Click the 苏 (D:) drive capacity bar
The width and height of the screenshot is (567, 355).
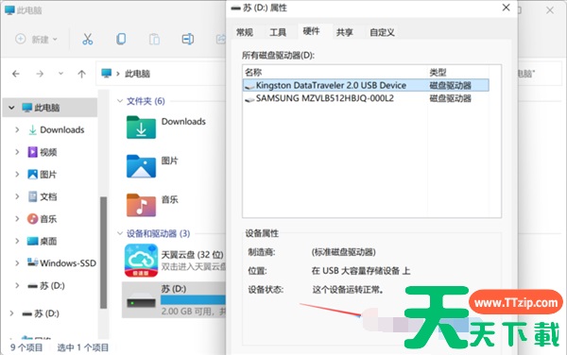coord(193,299)
